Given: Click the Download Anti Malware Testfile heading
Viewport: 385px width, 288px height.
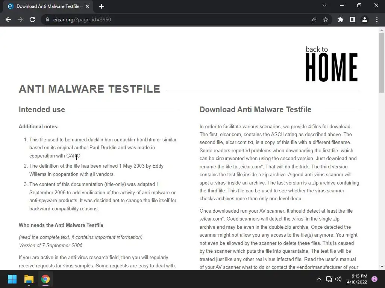Looking at the screenshot, I should 255,109.
